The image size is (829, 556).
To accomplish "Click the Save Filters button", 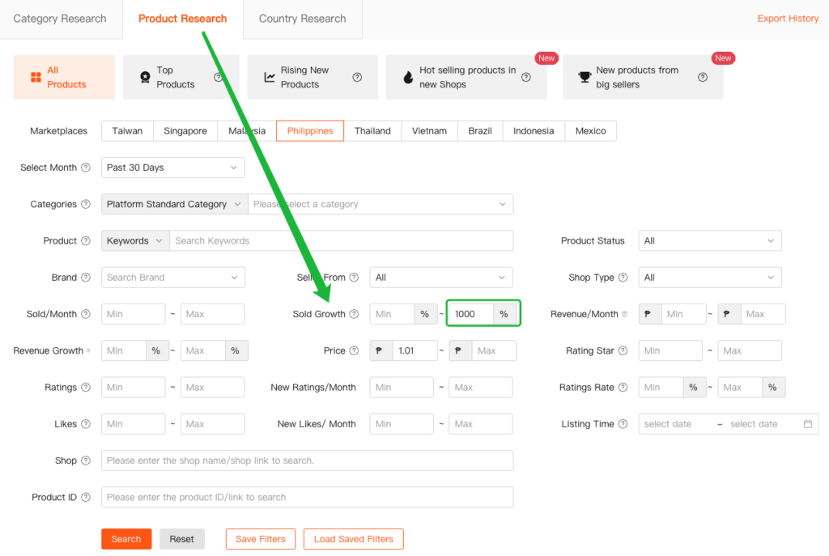I will tap(260, 539).
